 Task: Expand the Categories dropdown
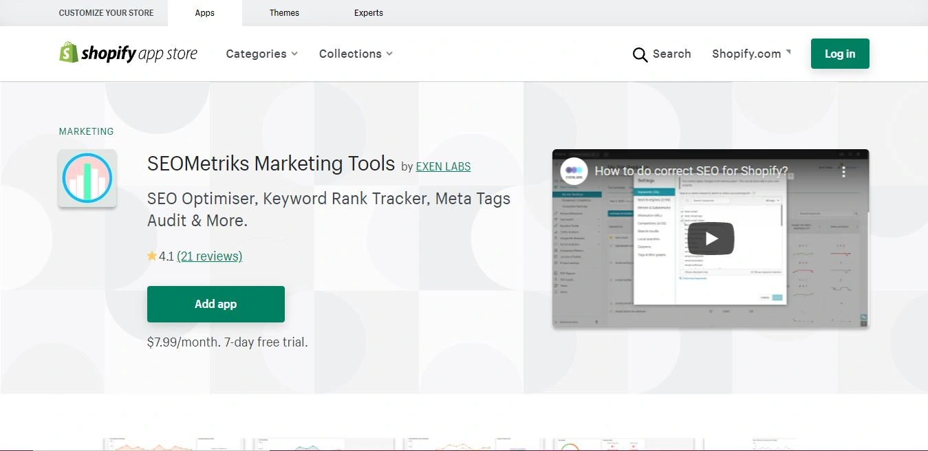(261, 54)
